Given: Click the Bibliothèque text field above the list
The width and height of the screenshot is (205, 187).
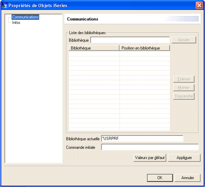Looking at the screenshot, I should tap(130, 40).
